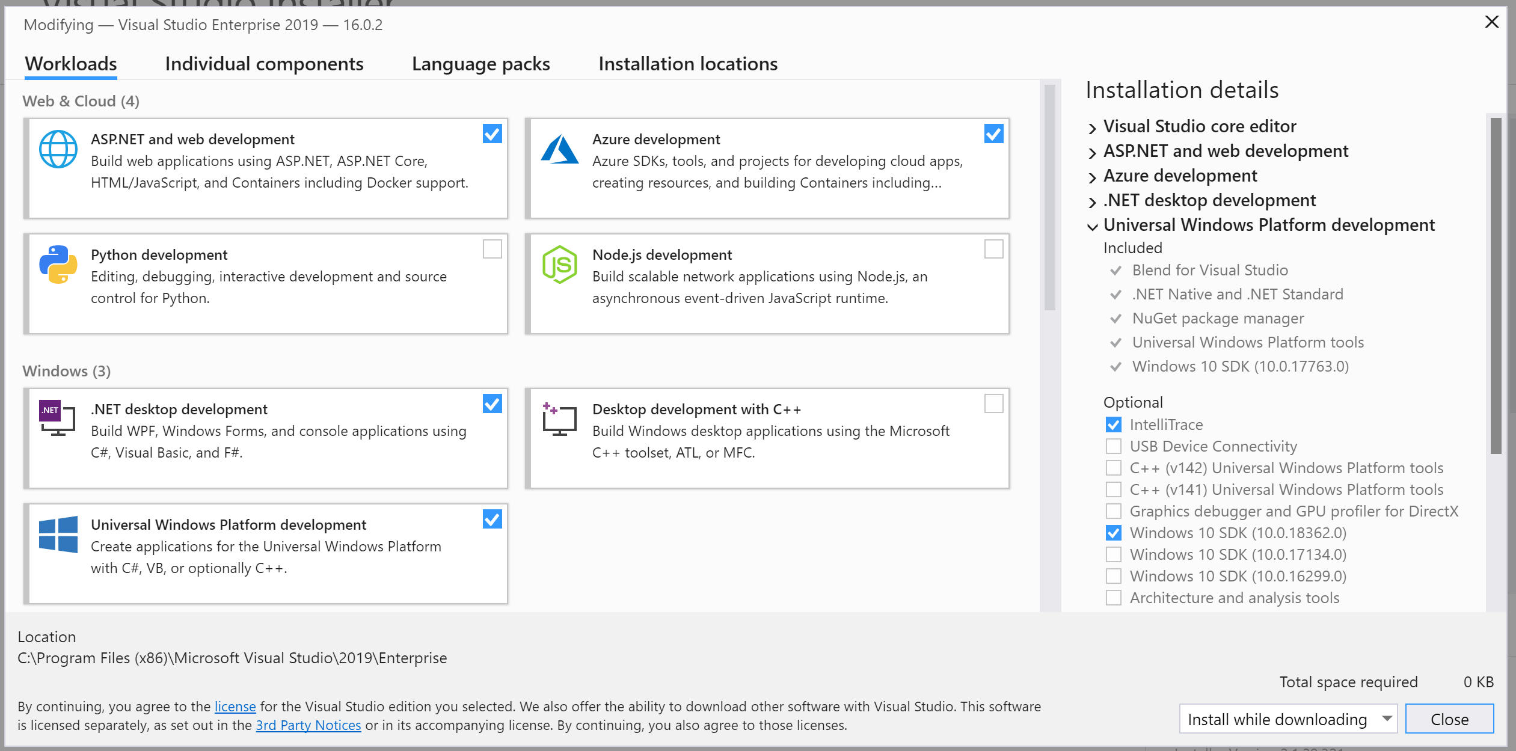1516x751 pixels.
Task: Collapse Universal Windows Platform development details
Action: (x=1091, y=227)
